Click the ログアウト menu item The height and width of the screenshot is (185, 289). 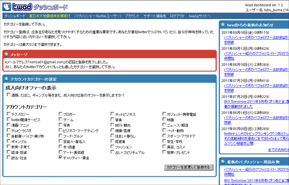(x=177, y=16)
